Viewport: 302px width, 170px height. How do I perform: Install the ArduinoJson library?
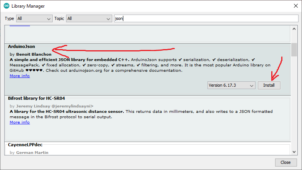point(269,85)
